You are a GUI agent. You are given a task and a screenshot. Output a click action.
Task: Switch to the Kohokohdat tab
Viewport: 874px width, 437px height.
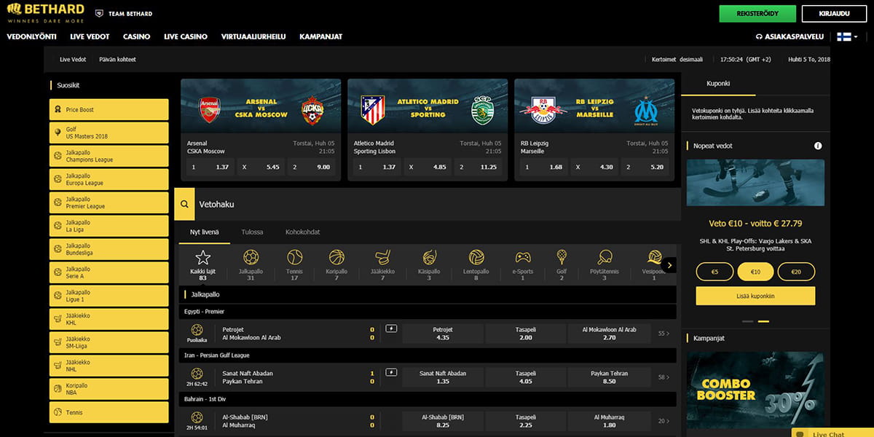click(303, 232)
